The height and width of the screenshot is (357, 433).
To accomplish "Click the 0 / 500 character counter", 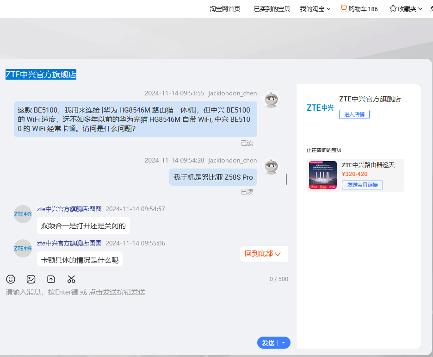I will click(x=279, y=279).
